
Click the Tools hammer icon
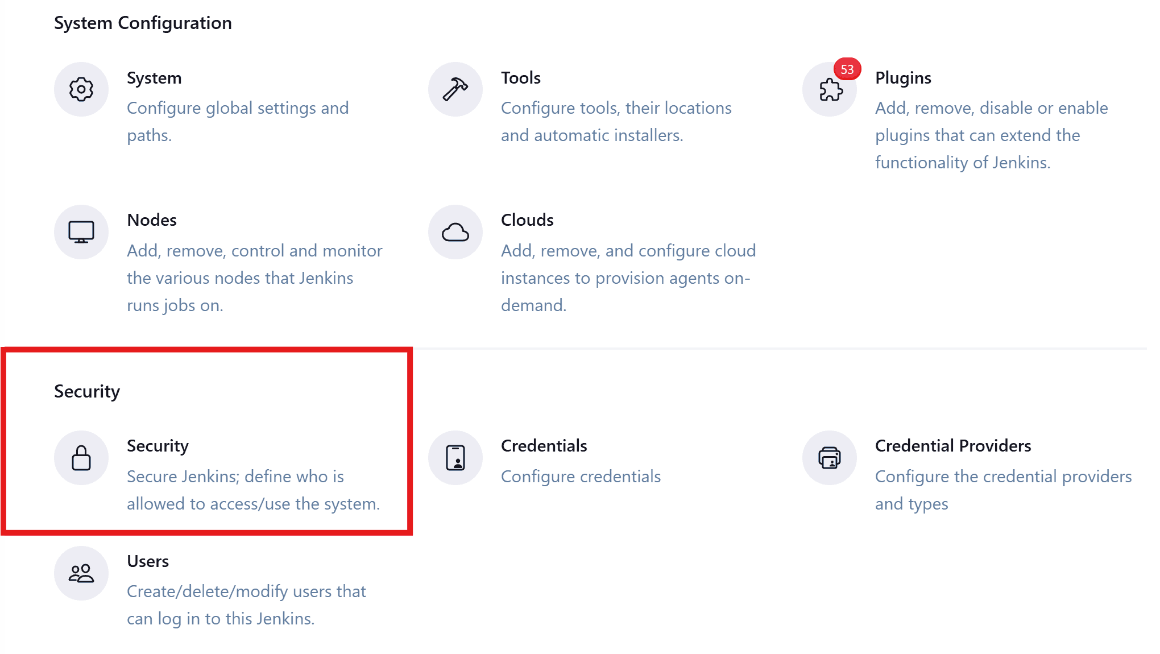(455, 89)
